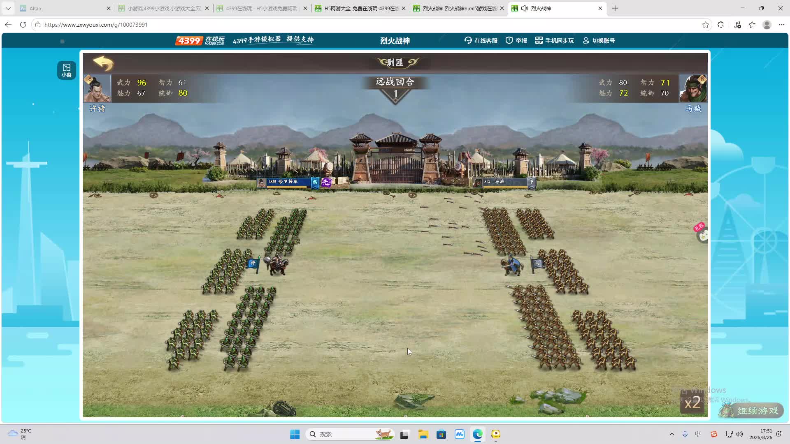
Task: Open File Explorer on taskbar
Action: point(423,434)
